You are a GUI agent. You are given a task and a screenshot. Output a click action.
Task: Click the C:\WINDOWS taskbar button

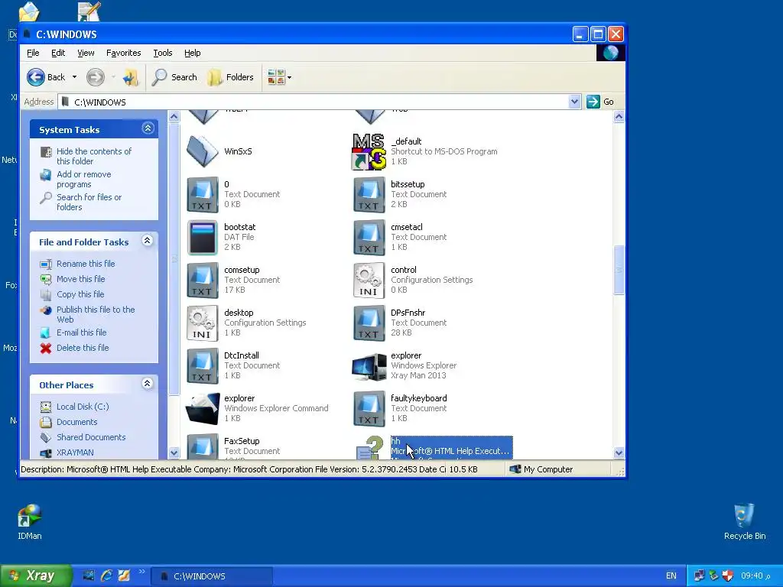[212, 576]
